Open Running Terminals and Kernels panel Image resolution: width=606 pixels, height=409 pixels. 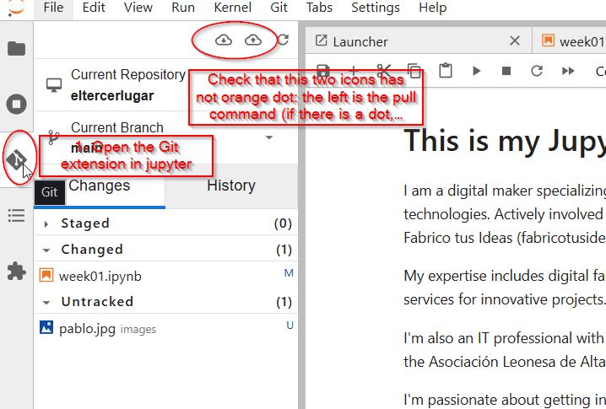(x=16, y=105)
